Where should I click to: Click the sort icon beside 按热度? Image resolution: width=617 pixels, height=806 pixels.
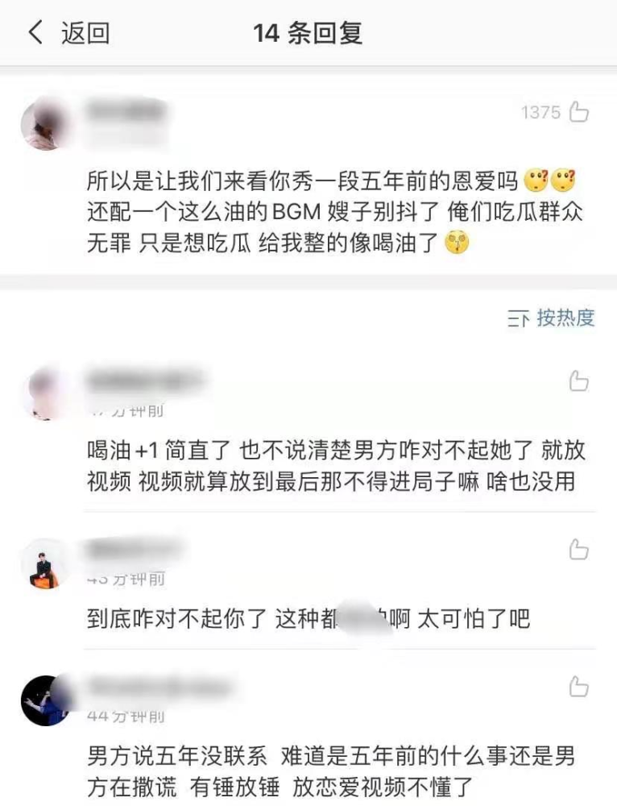(x=519, y=319)
